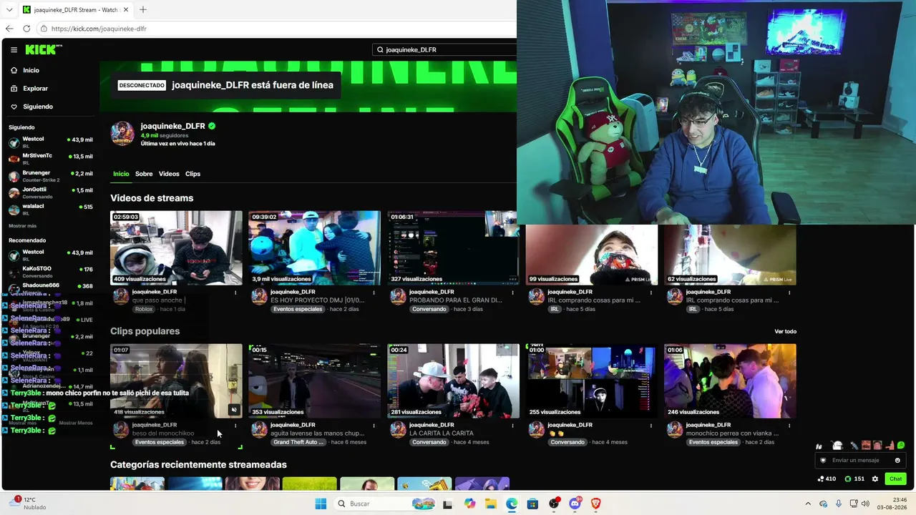The height and width of the screenshot is (515, 916).
Task: Open options menu for 'que paso anoche' video
Action: tap(235, 293)
